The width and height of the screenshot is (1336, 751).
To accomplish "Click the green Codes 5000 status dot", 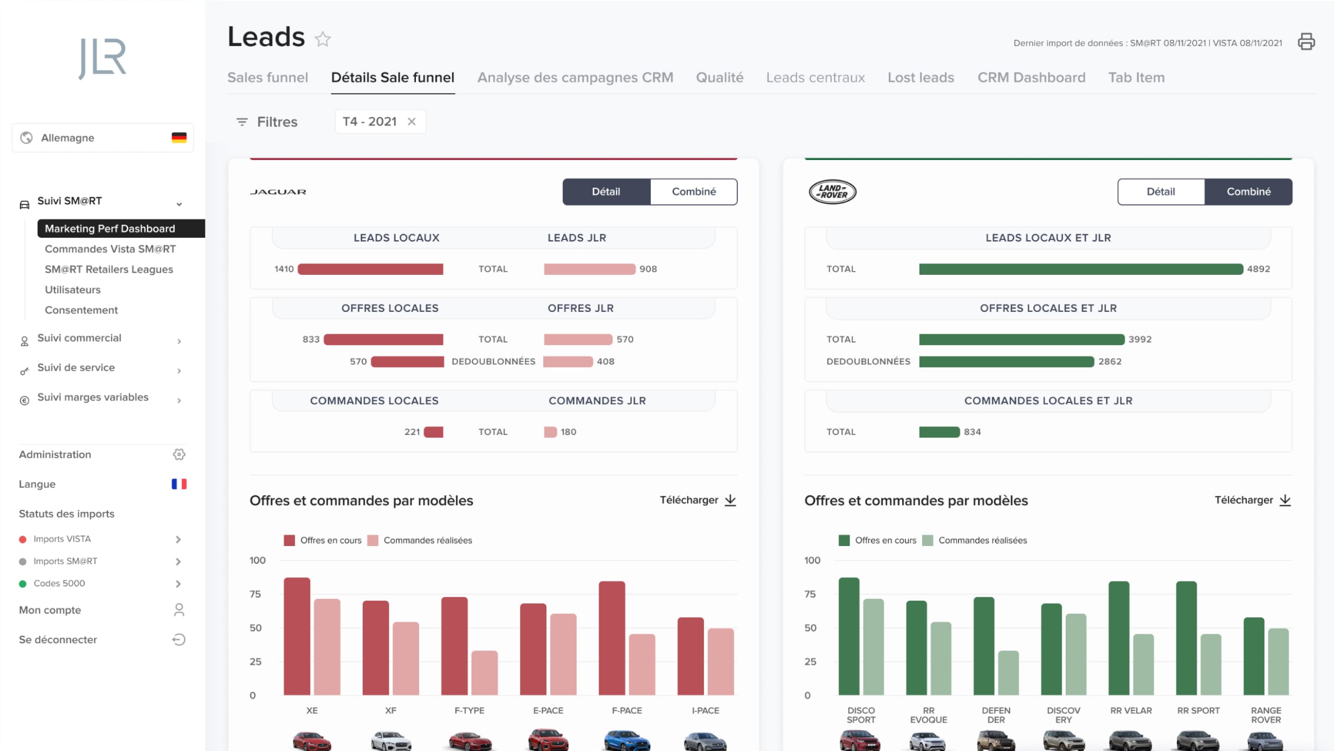I will (23, 584).
